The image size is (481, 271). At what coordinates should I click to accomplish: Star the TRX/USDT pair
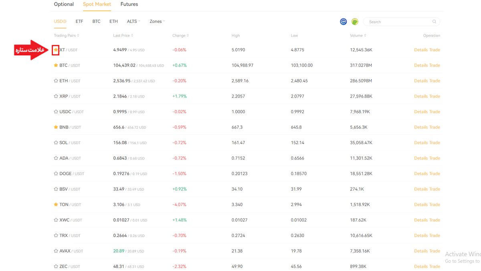point(56,235)
